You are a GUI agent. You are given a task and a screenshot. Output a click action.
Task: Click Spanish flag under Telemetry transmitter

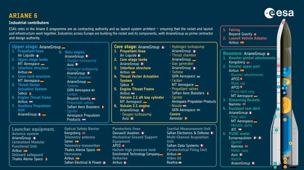tap(99, 150)
